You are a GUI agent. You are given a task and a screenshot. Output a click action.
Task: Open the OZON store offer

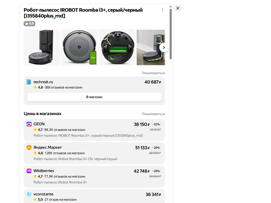coord(94,130)
